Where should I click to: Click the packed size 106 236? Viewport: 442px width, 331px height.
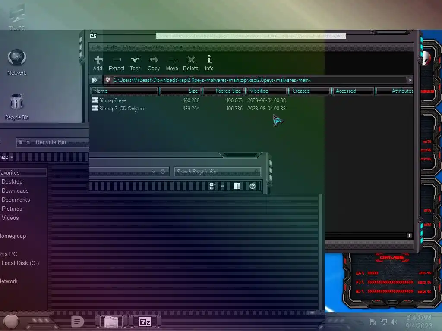(x=234, y=108)
